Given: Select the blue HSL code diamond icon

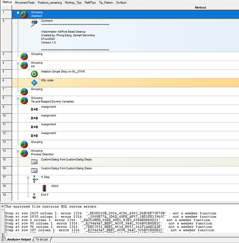Looking at the screenshot, I should 34,83.
